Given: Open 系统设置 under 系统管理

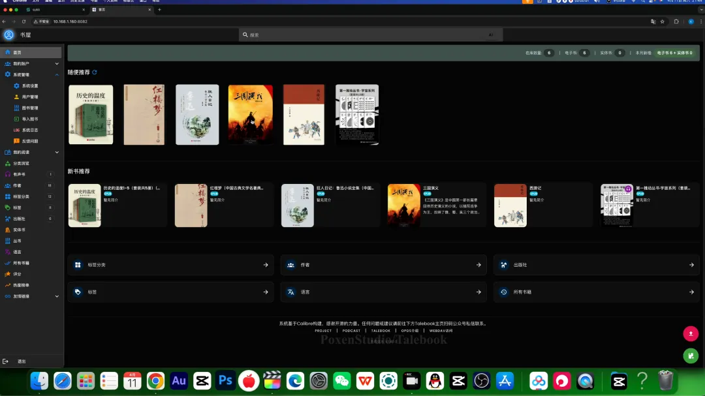Looking at the screenshot, I should [x=31, y=86].
